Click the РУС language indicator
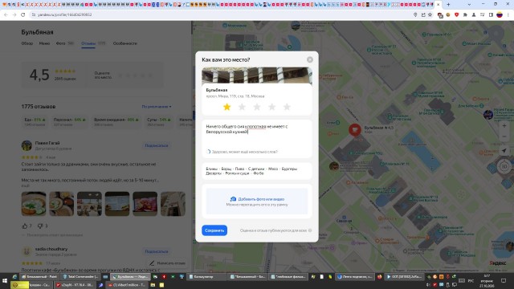The image size is (514, 289). coord(471,281)
